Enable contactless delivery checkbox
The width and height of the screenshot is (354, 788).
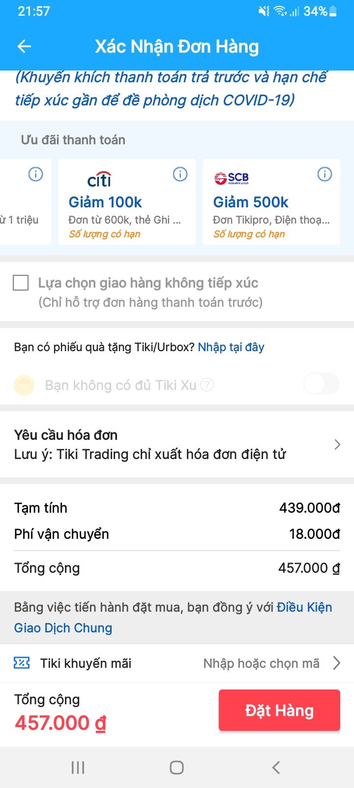pyautogui.click(x=21, y=283)
